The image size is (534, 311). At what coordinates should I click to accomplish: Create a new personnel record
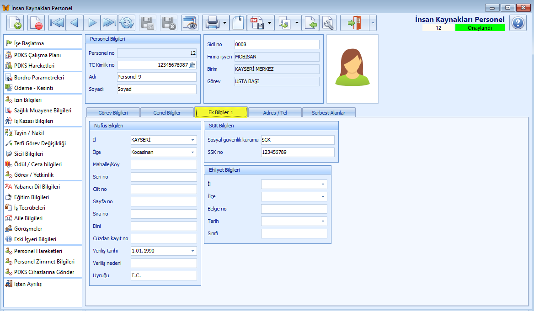tap(15, 23)
